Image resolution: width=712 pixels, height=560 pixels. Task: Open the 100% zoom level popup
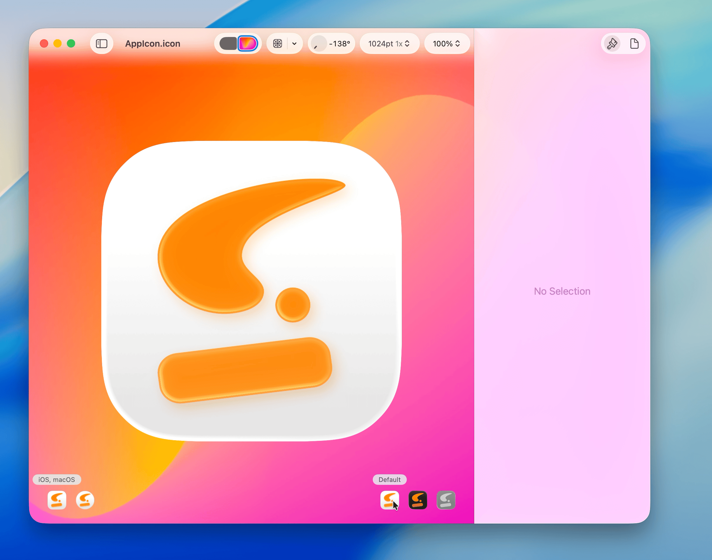pos(446,44)
